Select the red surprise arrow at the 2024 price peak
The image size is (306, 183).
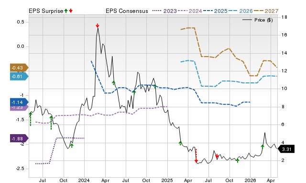(98, 25)
